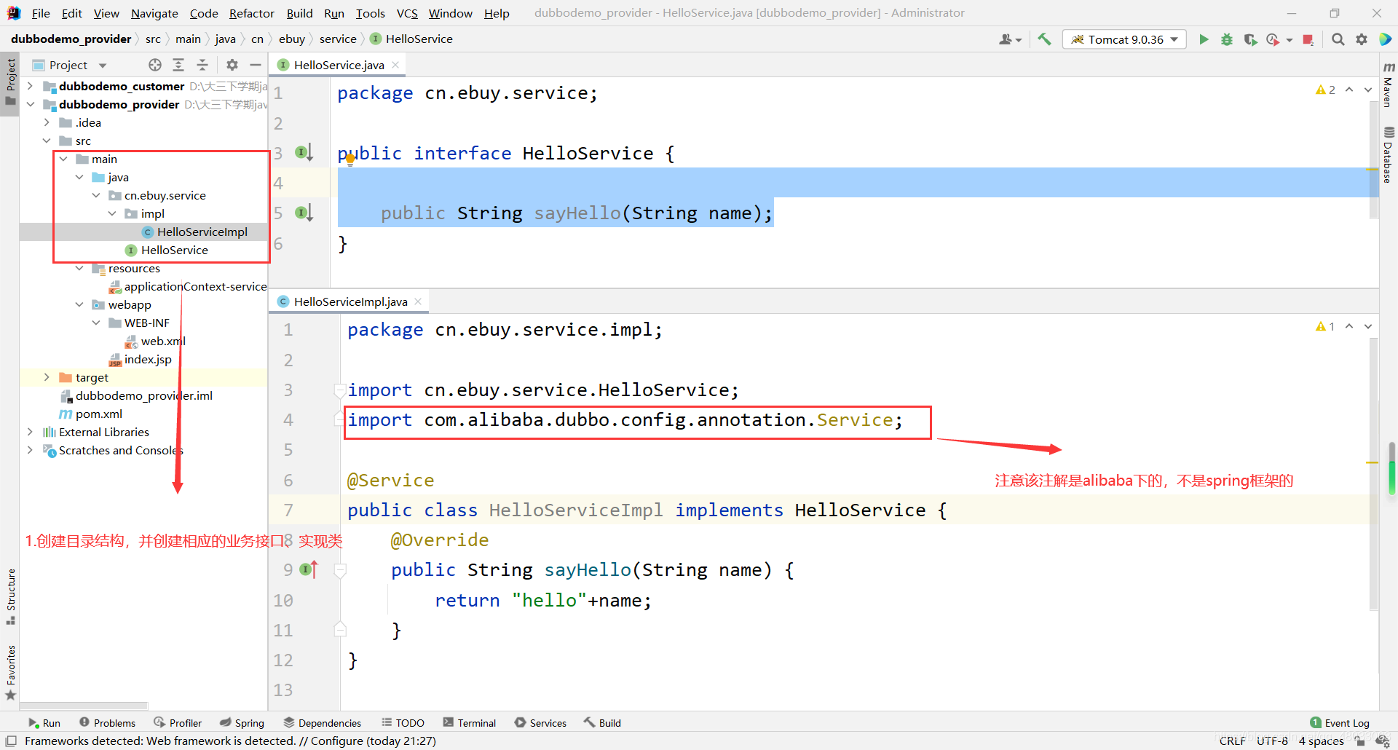
Task: Open the user account icon menu
Action: tap(1010, 39)
